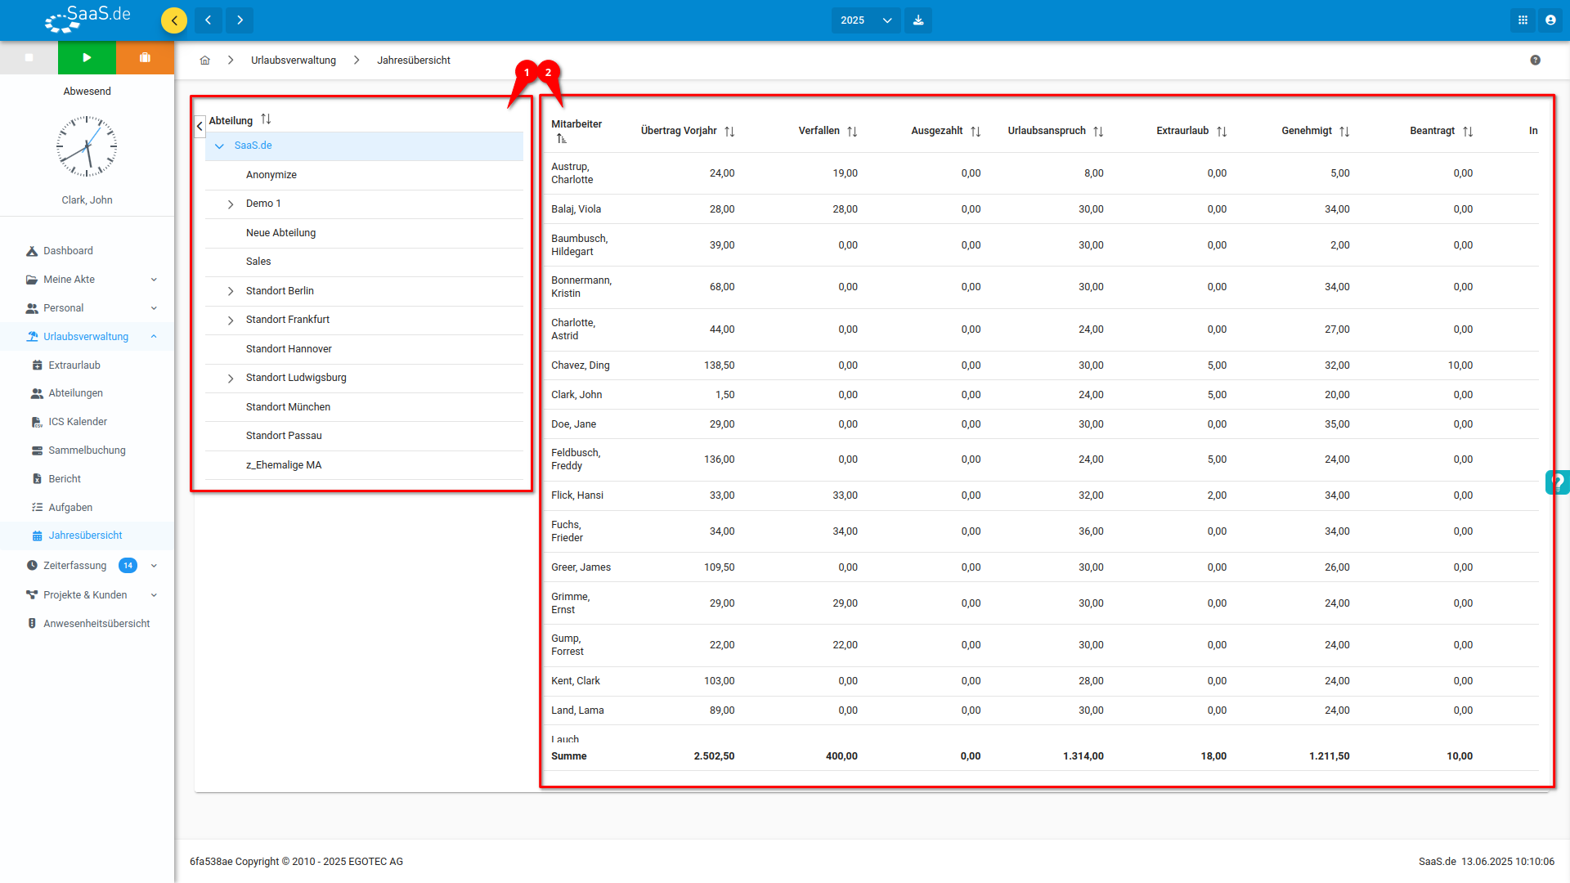This screenshot has width=1570, height=883.
Task: Select Standort München department
Action: [x=364, y=407]
